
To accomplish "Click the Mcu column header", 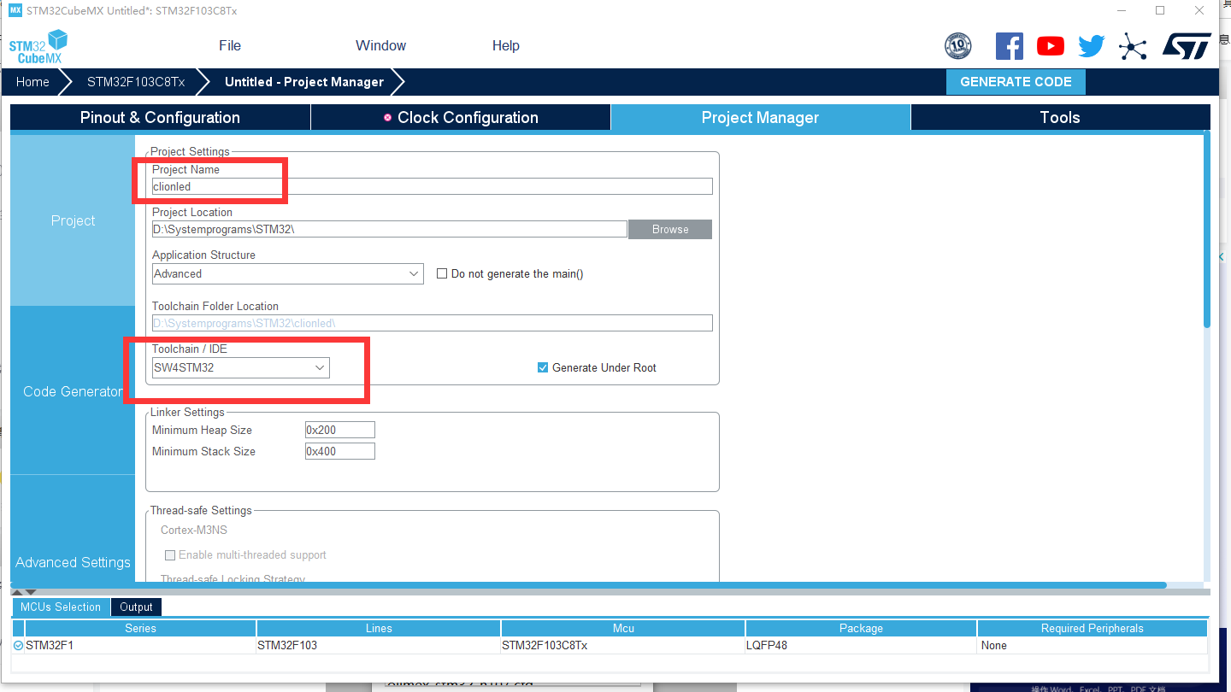I will [x=623, y=628].
